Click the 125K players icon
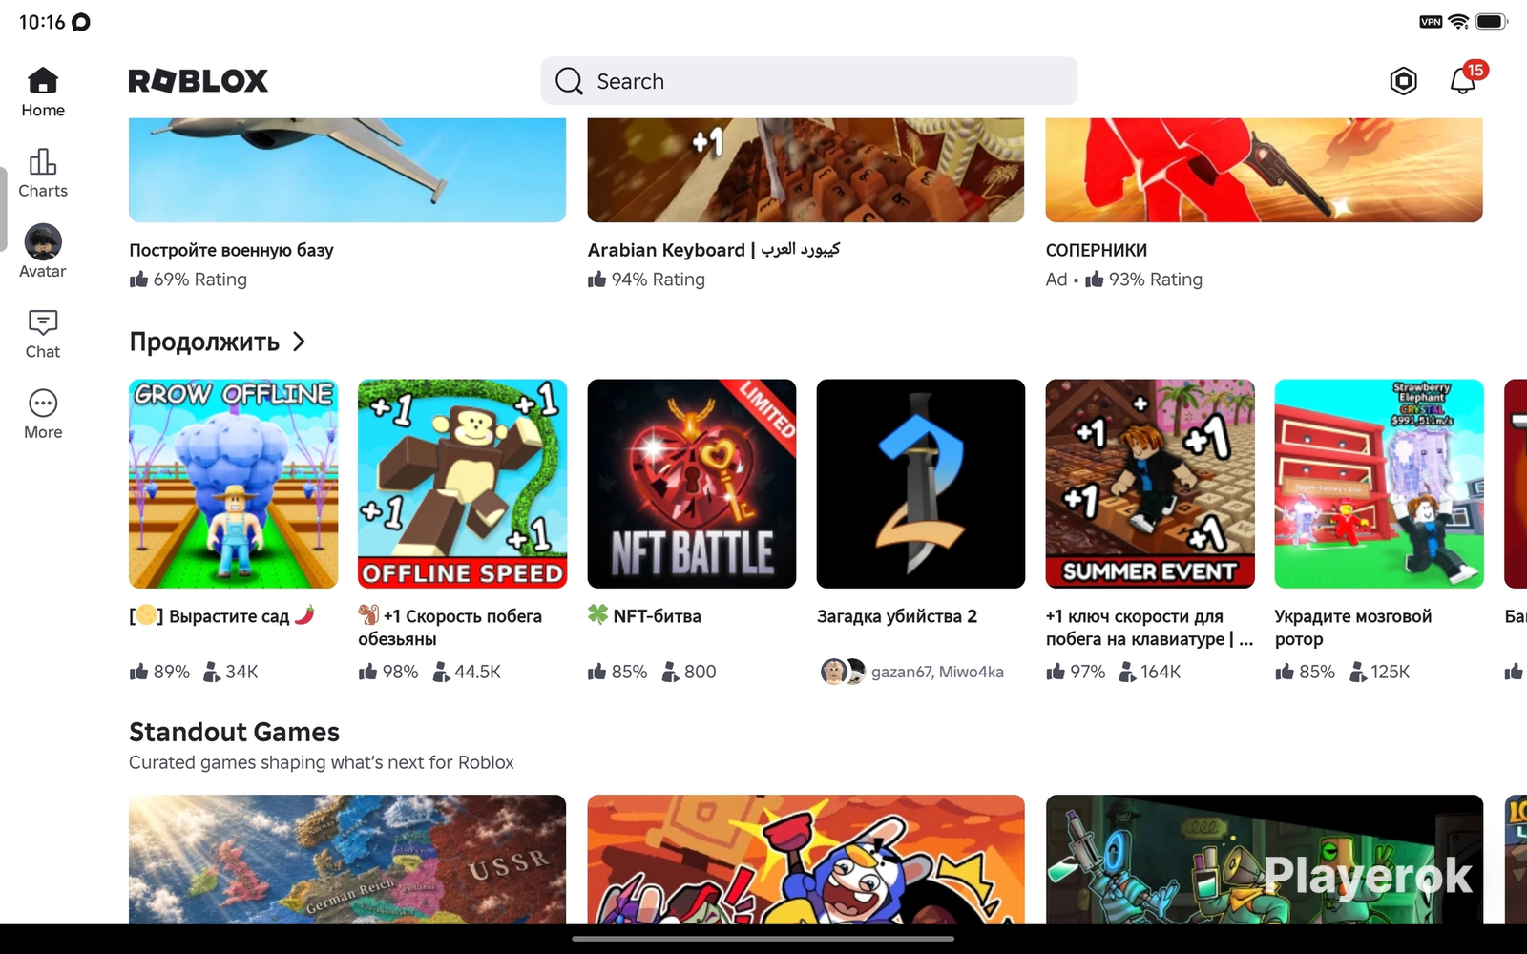Viewport: 1527px width, 954px height. pyautogui.click(x=1358, y=672)
